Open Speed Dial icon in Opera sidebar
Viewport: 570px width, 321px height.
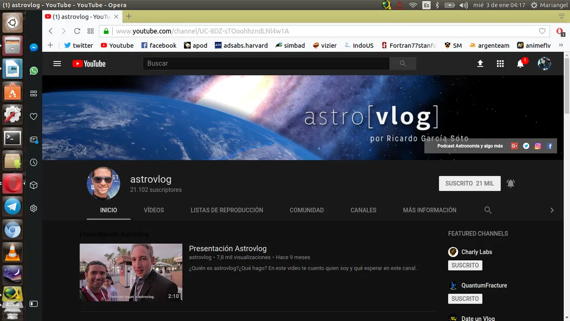[x=33, y=94]
